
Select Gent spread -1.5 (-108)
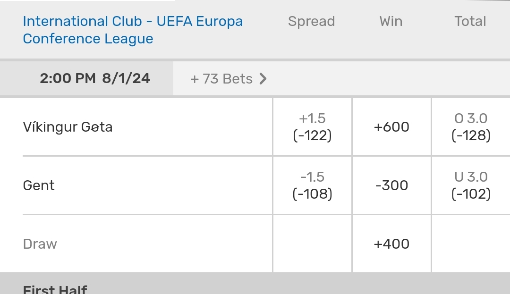(312, 185)
